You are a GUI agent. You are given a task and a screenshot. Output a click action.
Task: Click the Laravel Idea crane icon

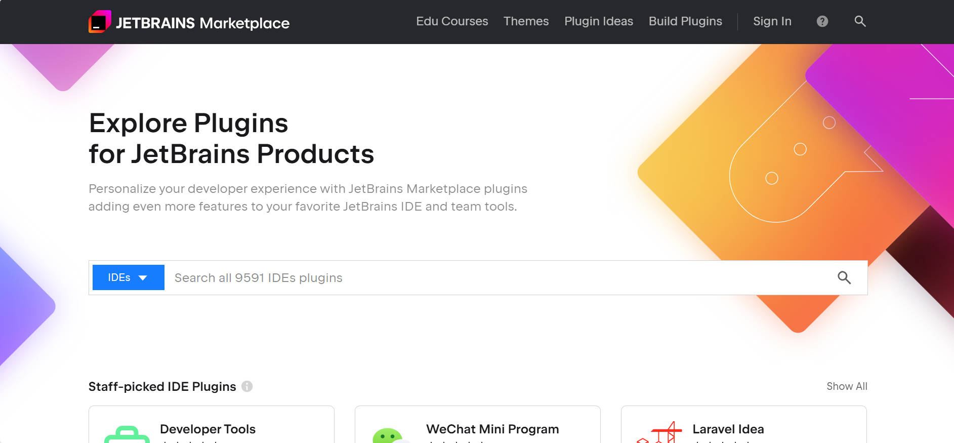click(659, 432)
